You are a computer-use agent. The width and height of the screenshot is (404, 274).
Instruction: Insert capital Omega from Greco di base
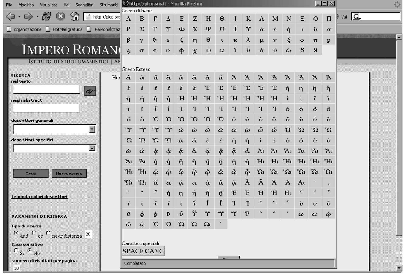(222, 29)
